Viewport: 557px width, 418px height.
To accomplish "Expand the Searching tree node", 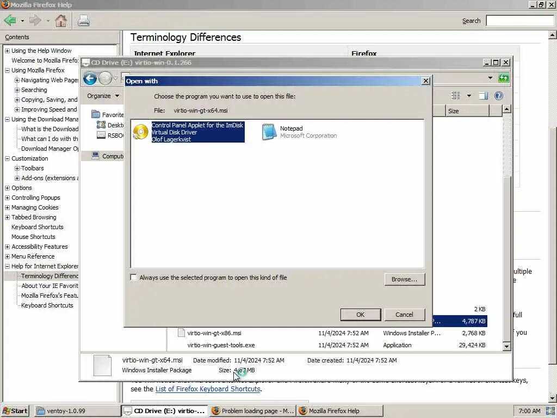I will point(17,90).
